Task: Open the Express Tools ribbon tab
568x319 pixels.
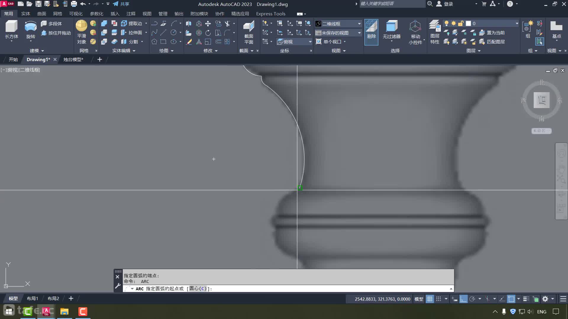Action: [x=271, y=14]
